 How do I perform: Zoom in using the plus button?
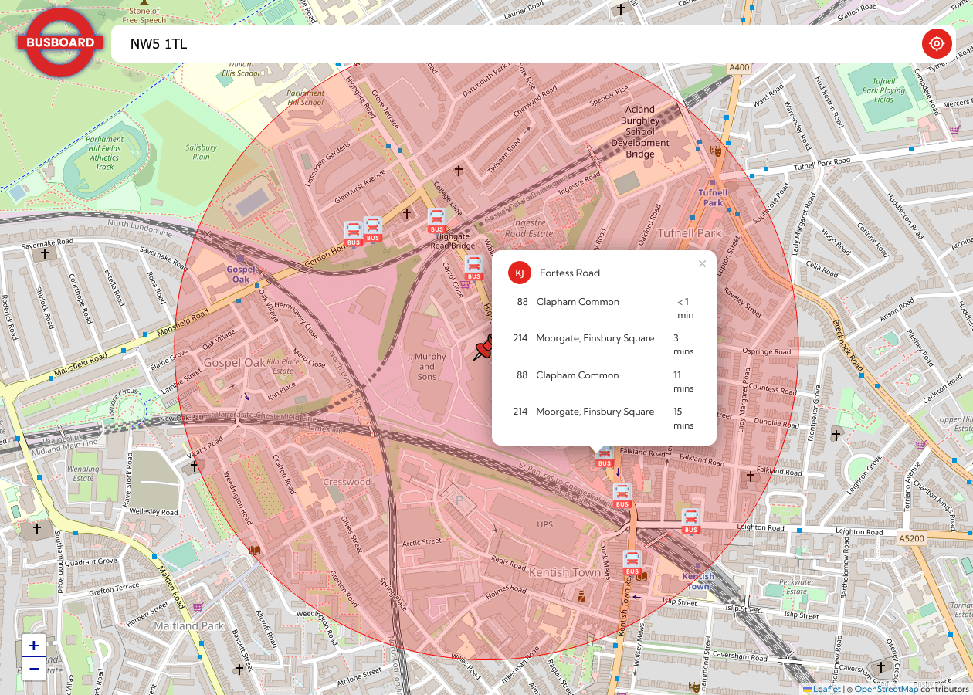pos(32,646)
